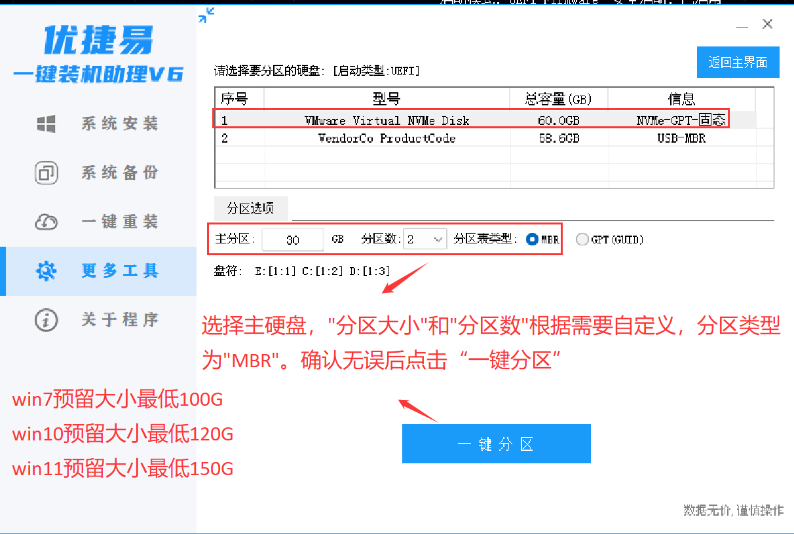Click the blue shrink arrows icon
Viewport: 794px width, 534px height.
click(206, 15)
